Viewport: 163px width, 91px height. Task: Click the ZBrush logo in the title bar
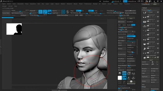(x=1, y=1)
